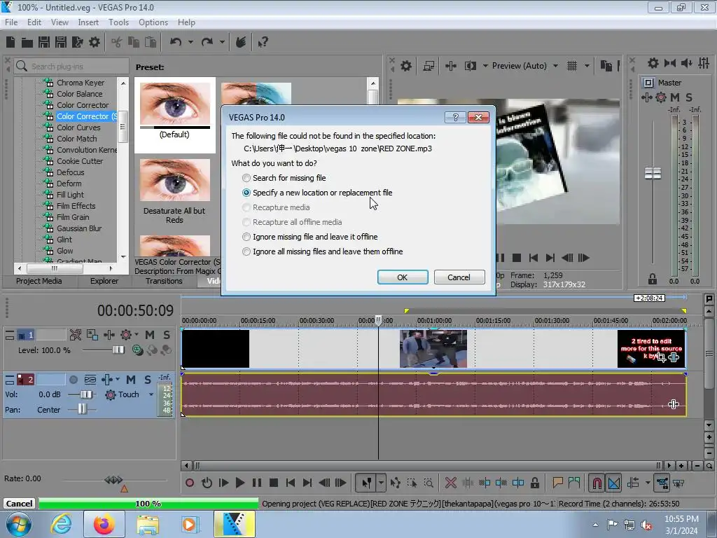Open video preview Project Properties gear

[406, 66]
